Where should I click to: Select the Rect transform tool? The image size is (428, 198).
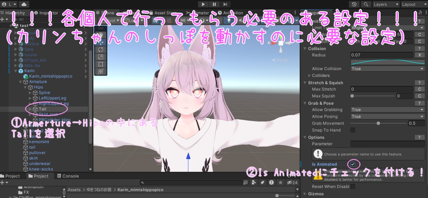coord(101,64)
